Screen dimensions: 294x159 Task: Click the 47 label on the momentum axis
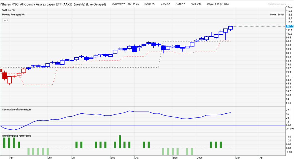[288, 110]
